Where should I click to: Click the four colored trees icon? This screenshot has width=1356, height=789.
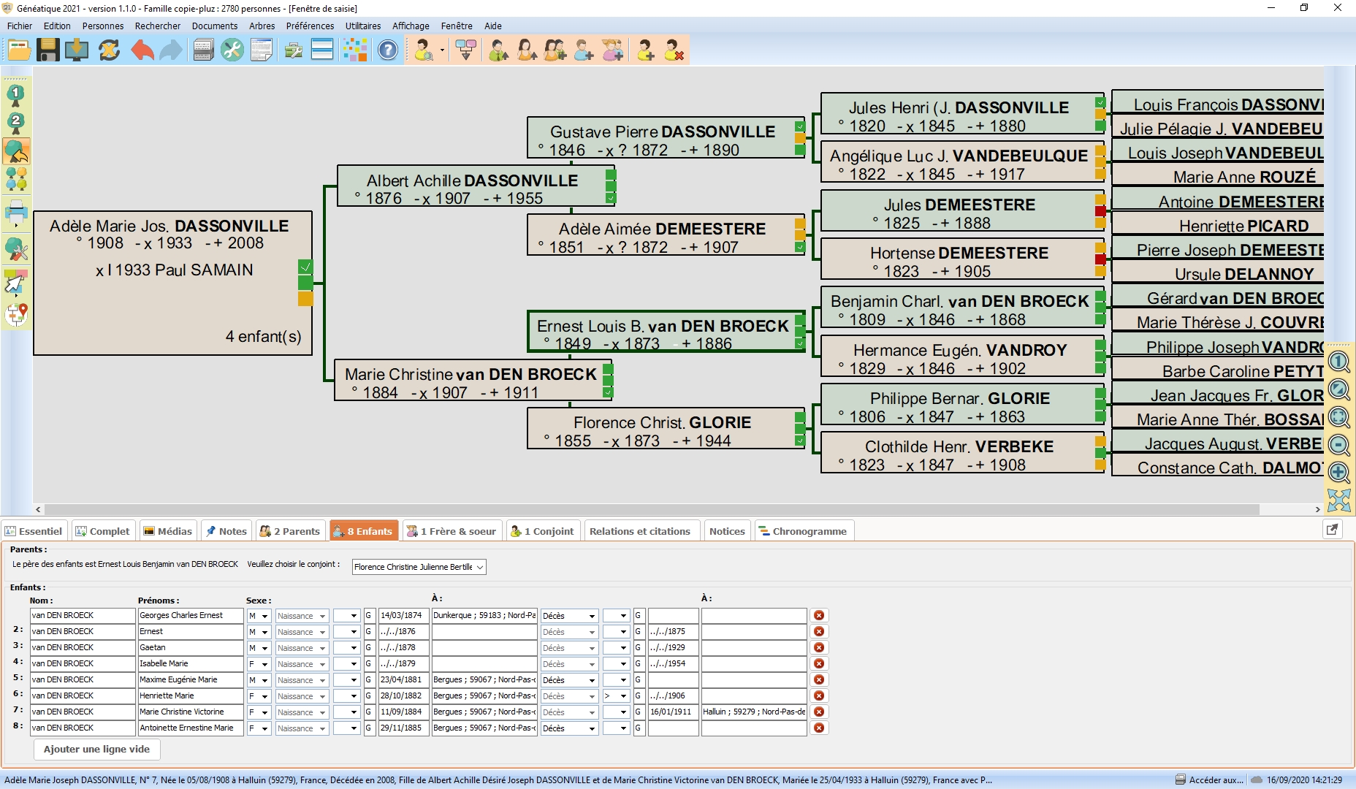(x=16, y=179)
